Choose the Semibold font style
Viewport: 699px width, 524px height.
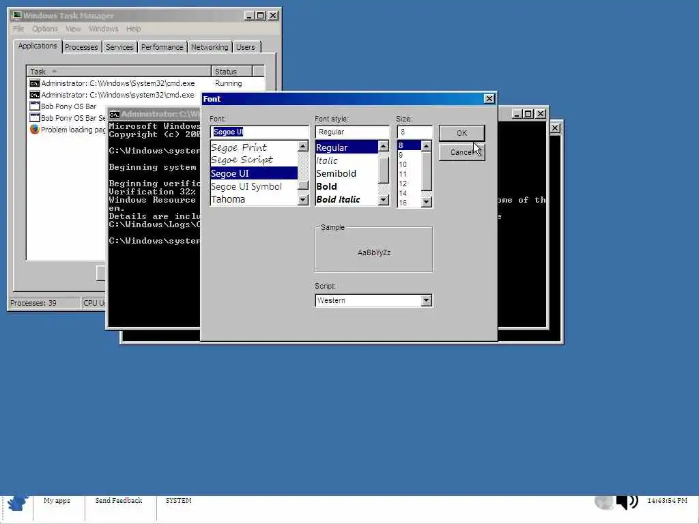coord(346,173)
